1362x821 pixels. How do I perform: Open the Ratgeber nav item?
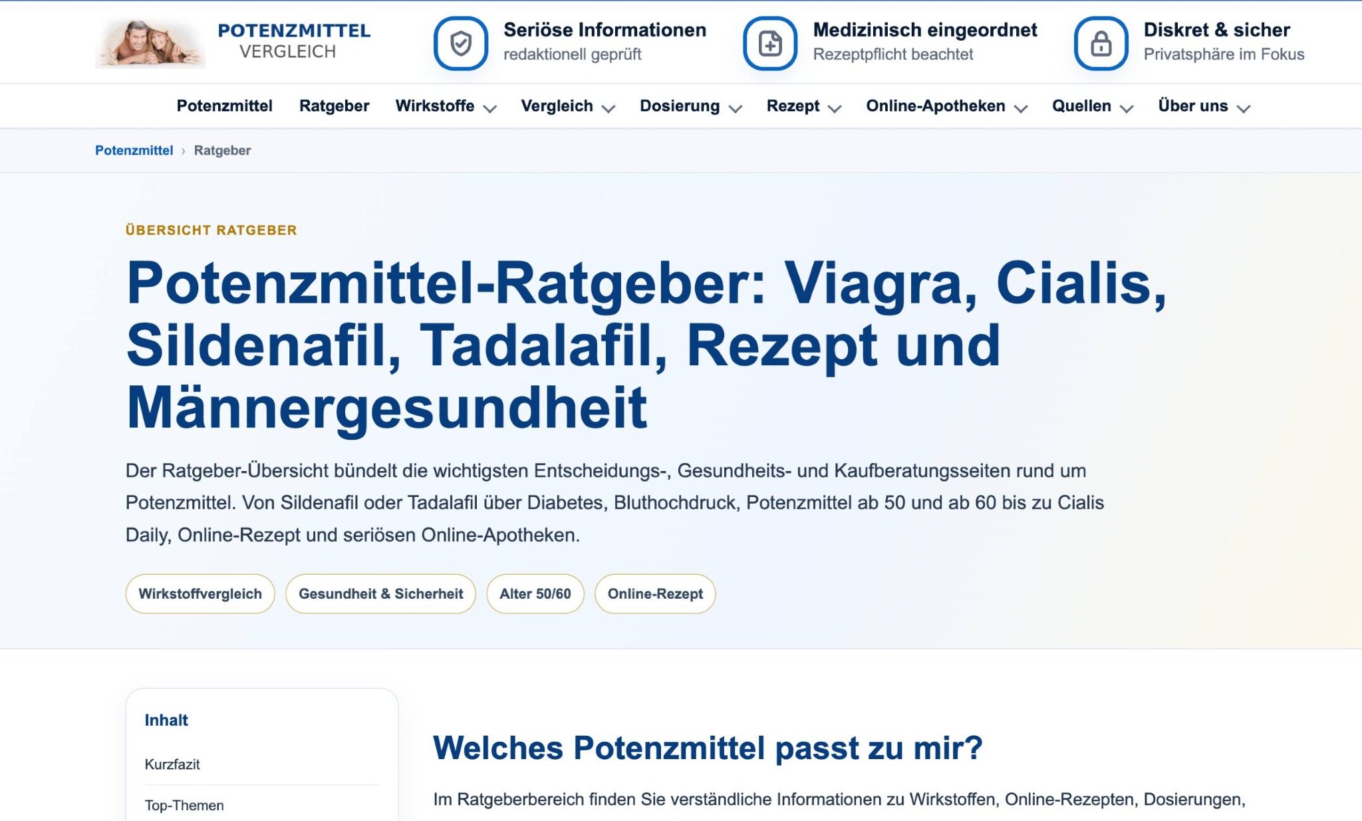tap(334, 106)
